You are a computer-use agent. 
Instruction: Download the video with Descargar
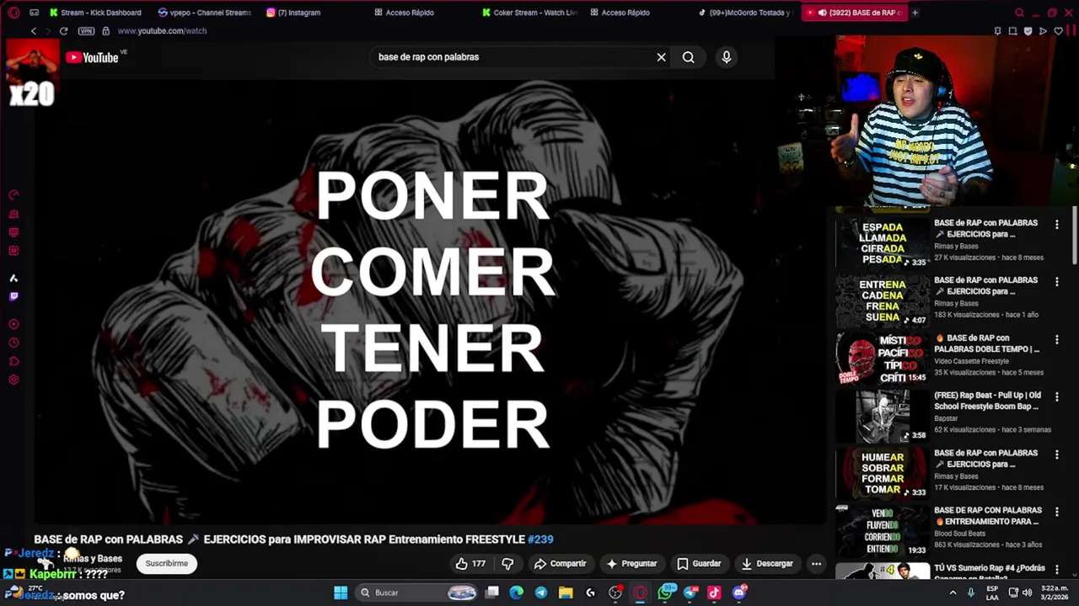[x=766, y=564]
